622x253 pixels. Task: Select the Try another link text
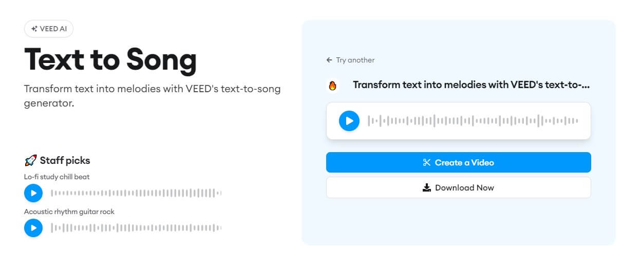click(x=355, y=60)
